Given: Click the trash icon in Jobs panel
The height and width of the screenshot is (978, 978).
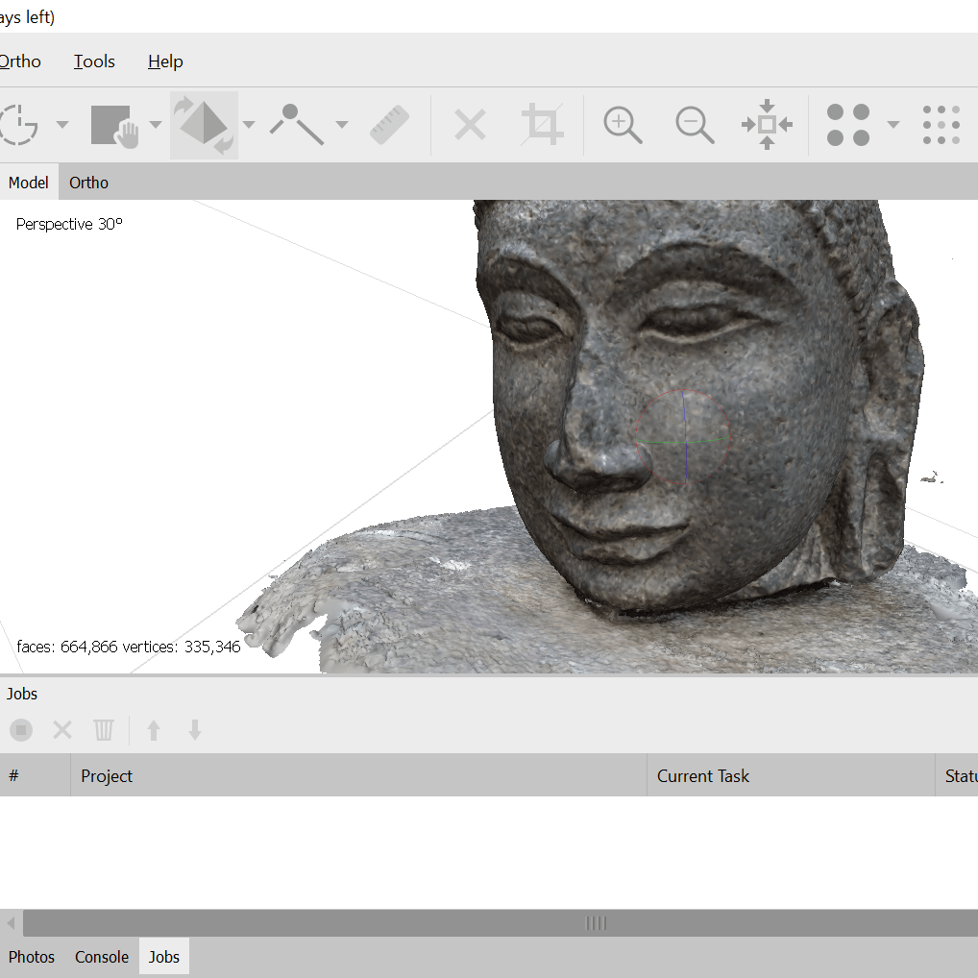Looking at the screenshot, I should pos(104,730).
